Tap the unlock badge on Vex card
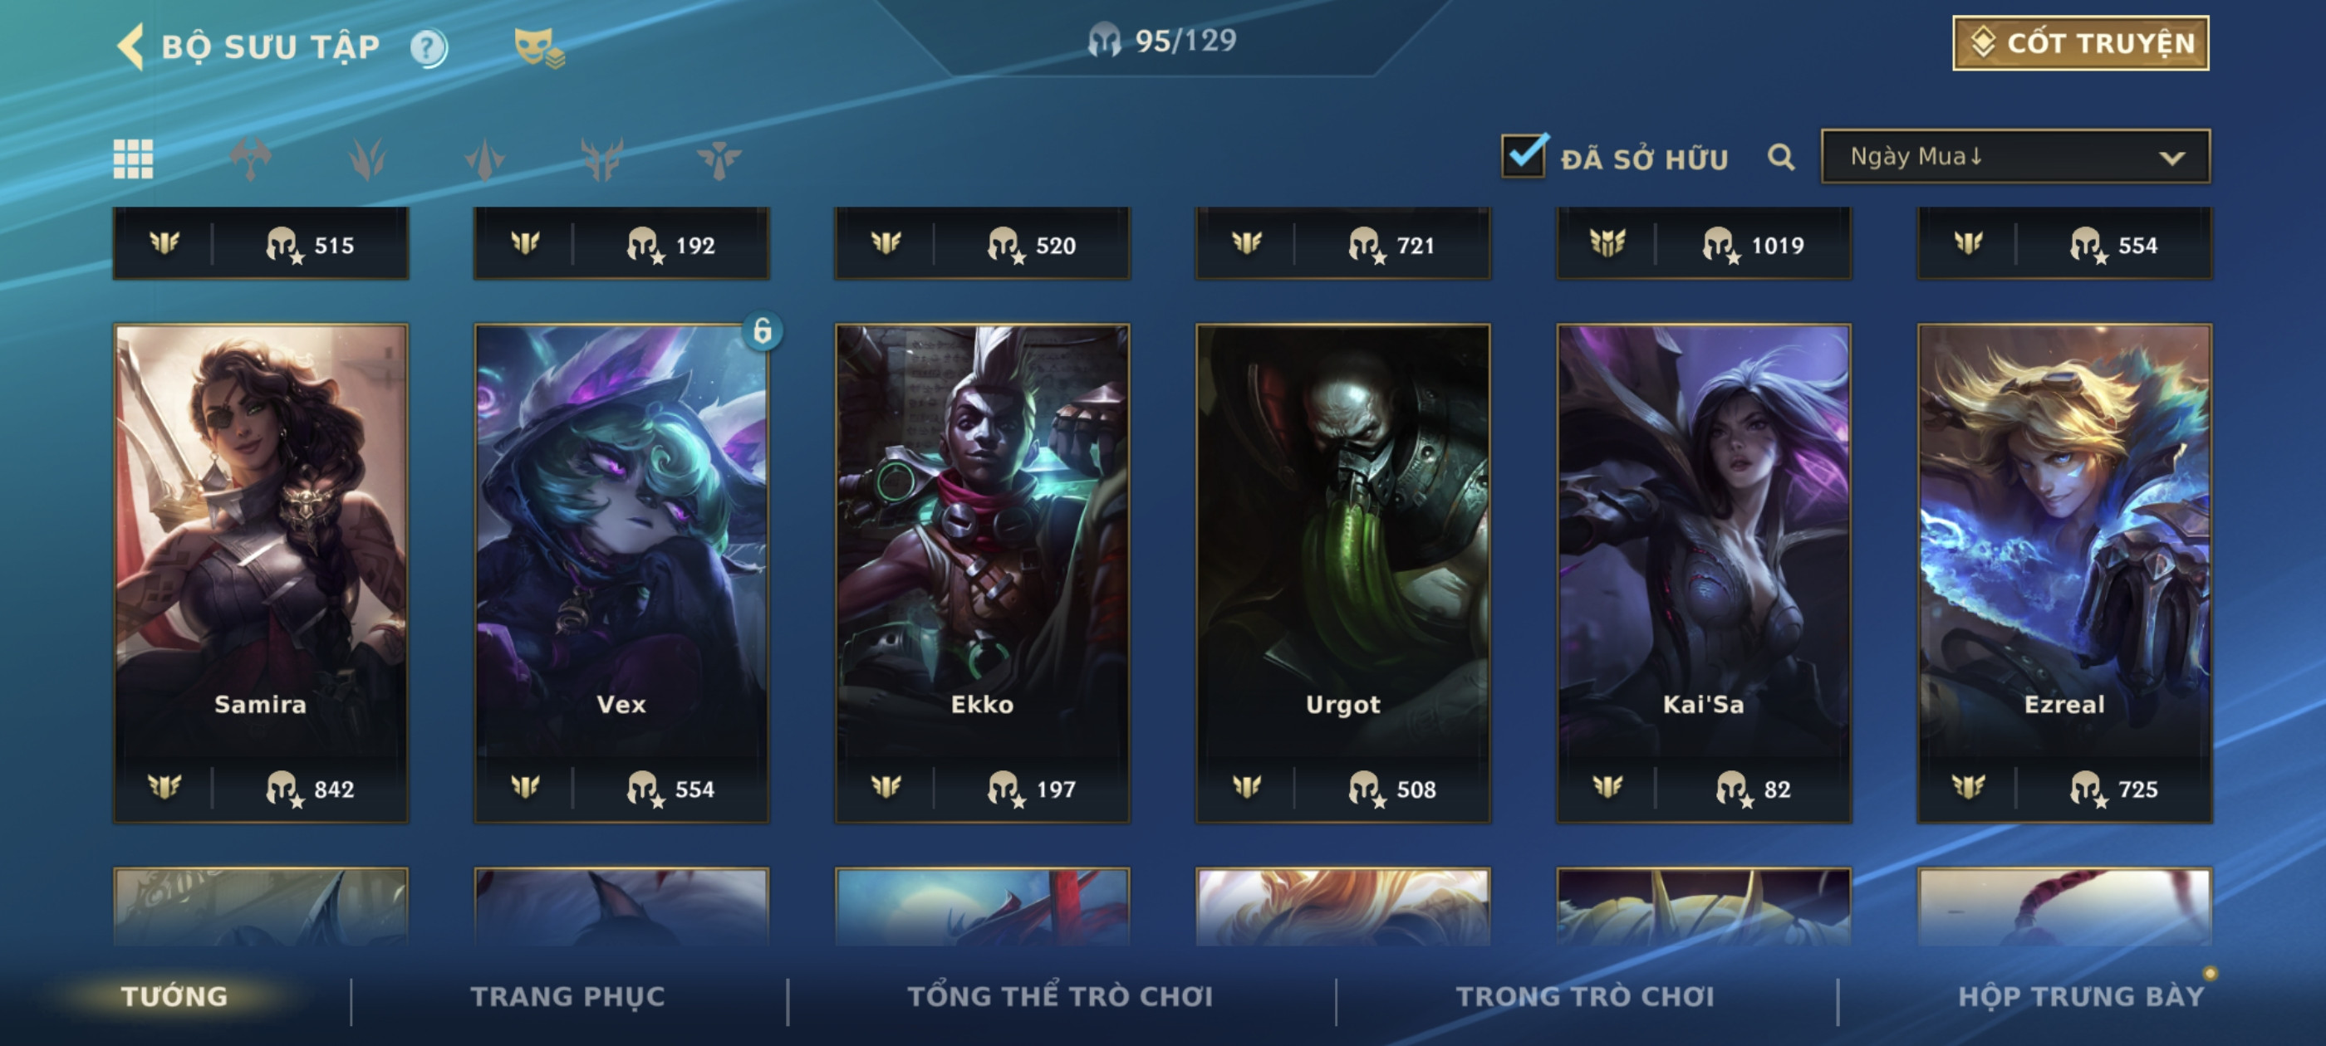This screenshot has width=2326, height=1046. coord(762,331)
